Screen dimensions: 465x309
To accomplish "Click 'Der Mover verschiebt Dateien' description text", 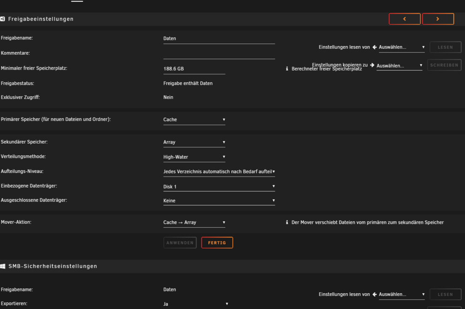I will point(367,223).
